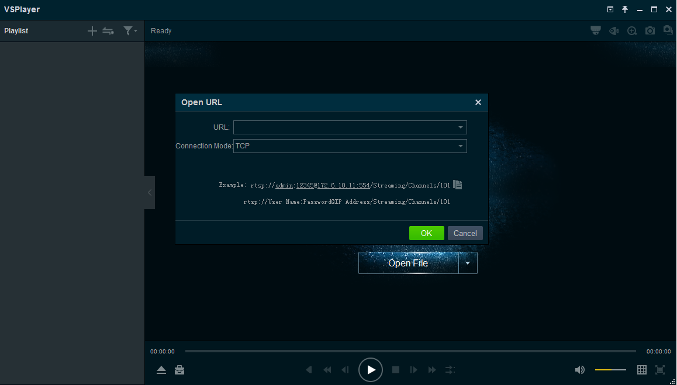The image size is (677, 385).
Task: Collapse the playlist side panel
Action: point(150,192)
